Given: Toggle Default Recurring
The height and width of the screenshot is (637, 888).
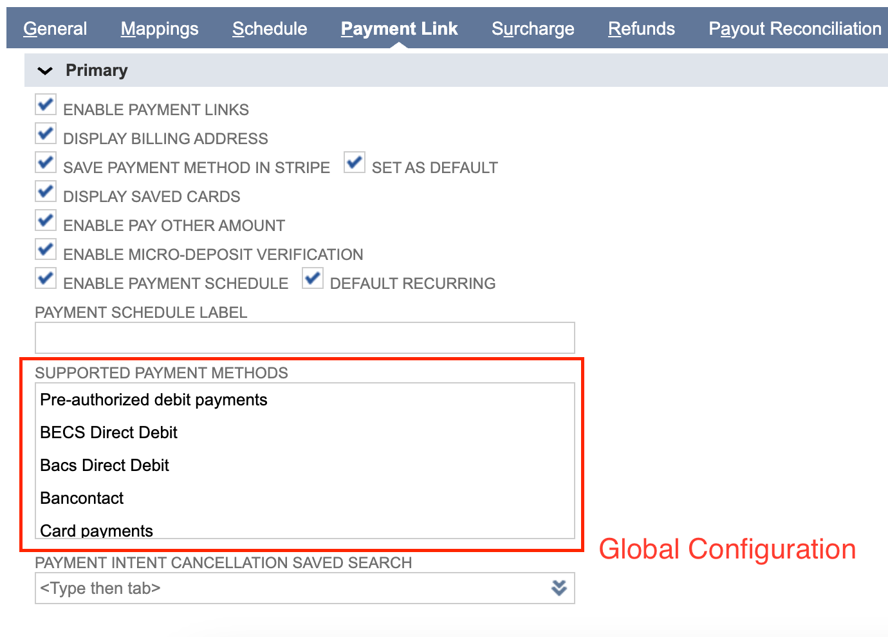Looking at the screenshot, I should [312, 278].
